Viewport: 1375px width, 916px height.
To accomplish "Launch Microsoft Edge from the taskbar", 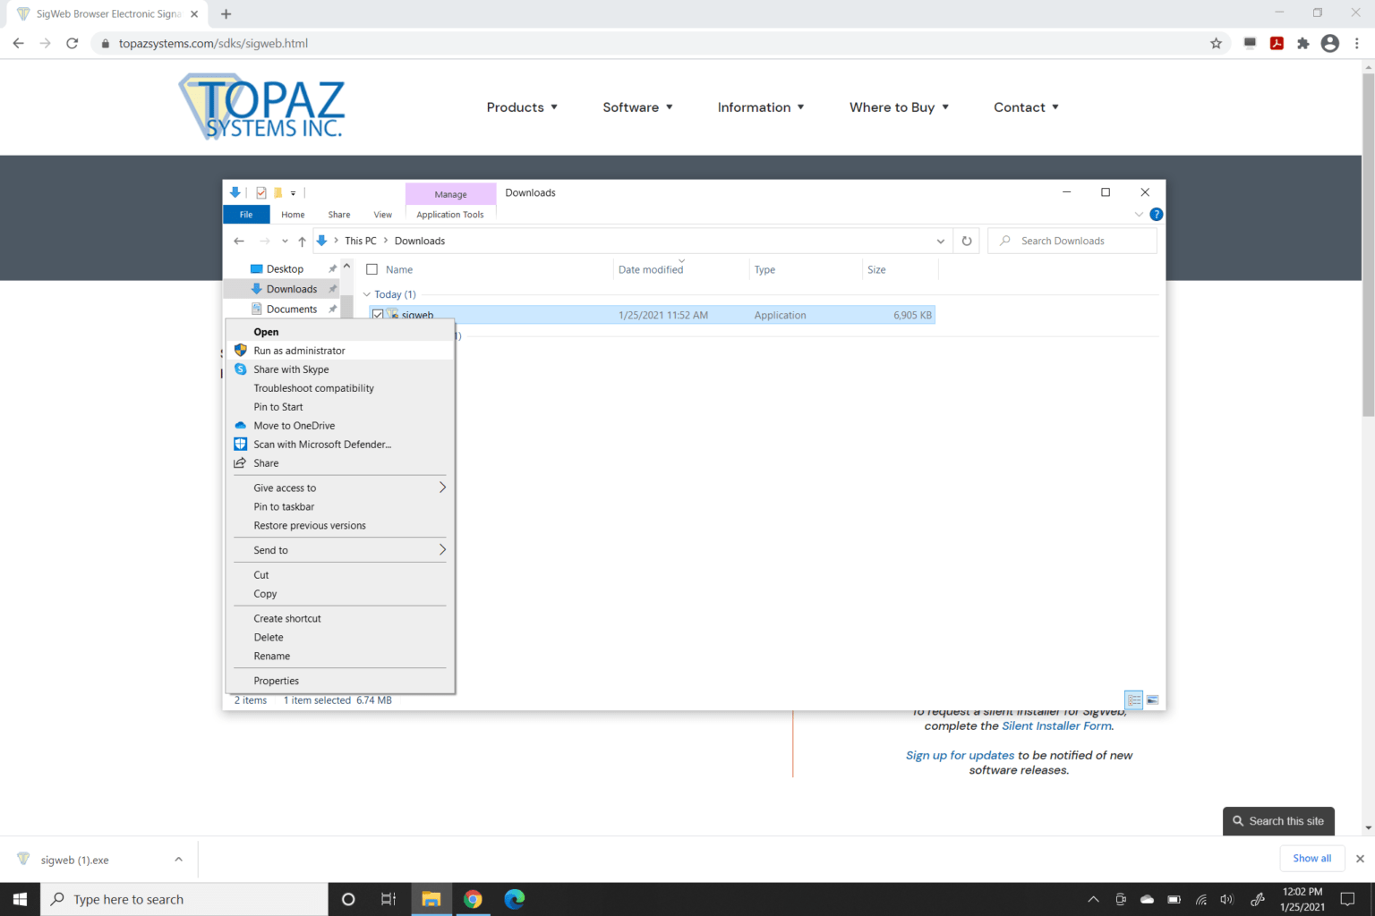I will click(515, 899).
